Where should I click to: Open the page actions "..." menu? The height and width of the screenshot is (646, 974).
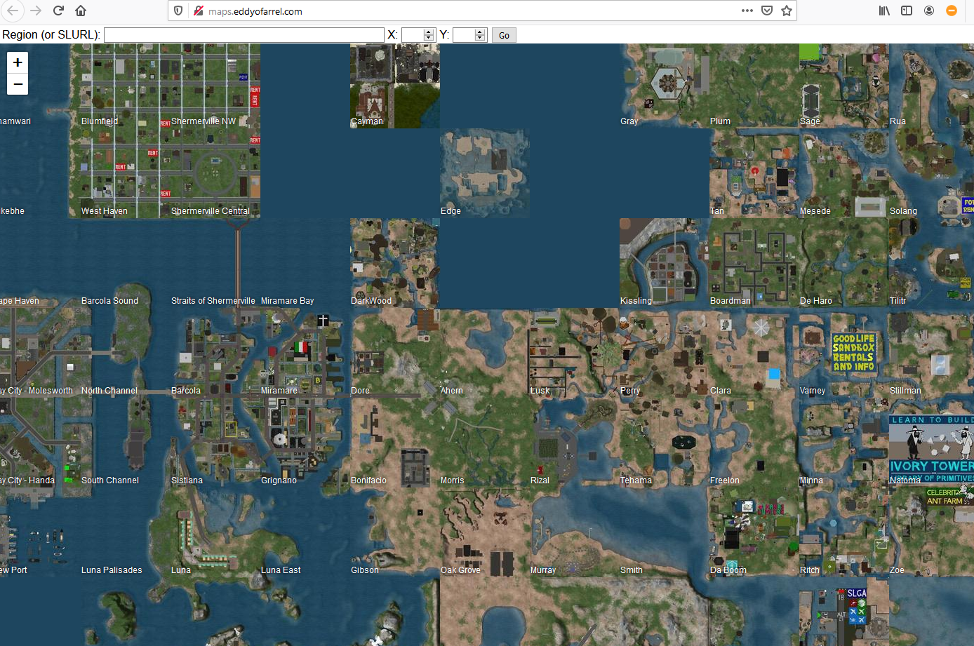click(x=747, y=11)
